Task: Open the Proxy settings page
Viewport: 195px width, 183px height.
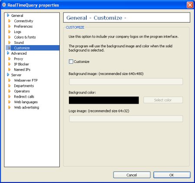Action: coord(19,59)
